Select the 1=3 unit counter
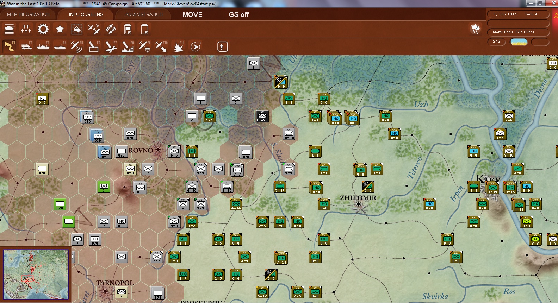 coord(553,239)
